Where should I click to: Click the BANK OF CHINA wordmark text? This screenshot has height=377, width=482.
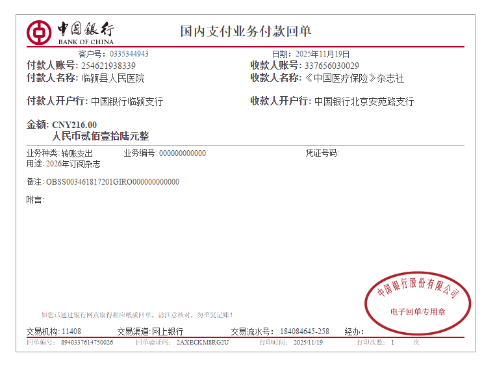coord(86,42)
